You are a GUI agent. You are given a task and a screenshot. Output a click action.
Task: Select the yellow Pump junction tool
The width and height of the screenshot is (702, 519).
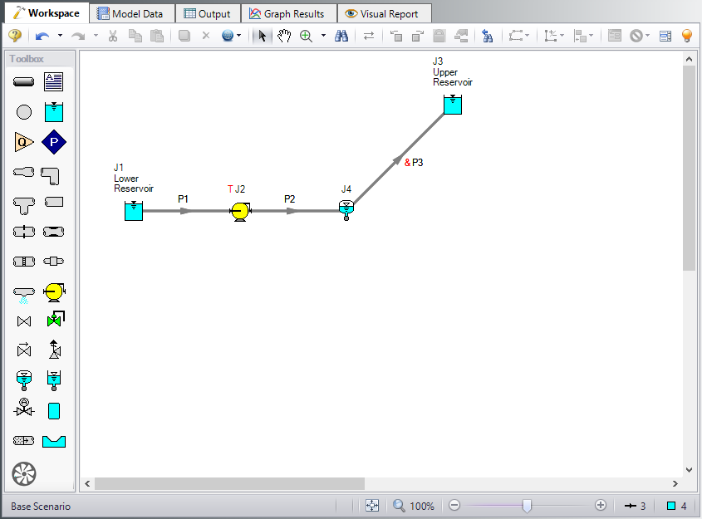point(54,291)
